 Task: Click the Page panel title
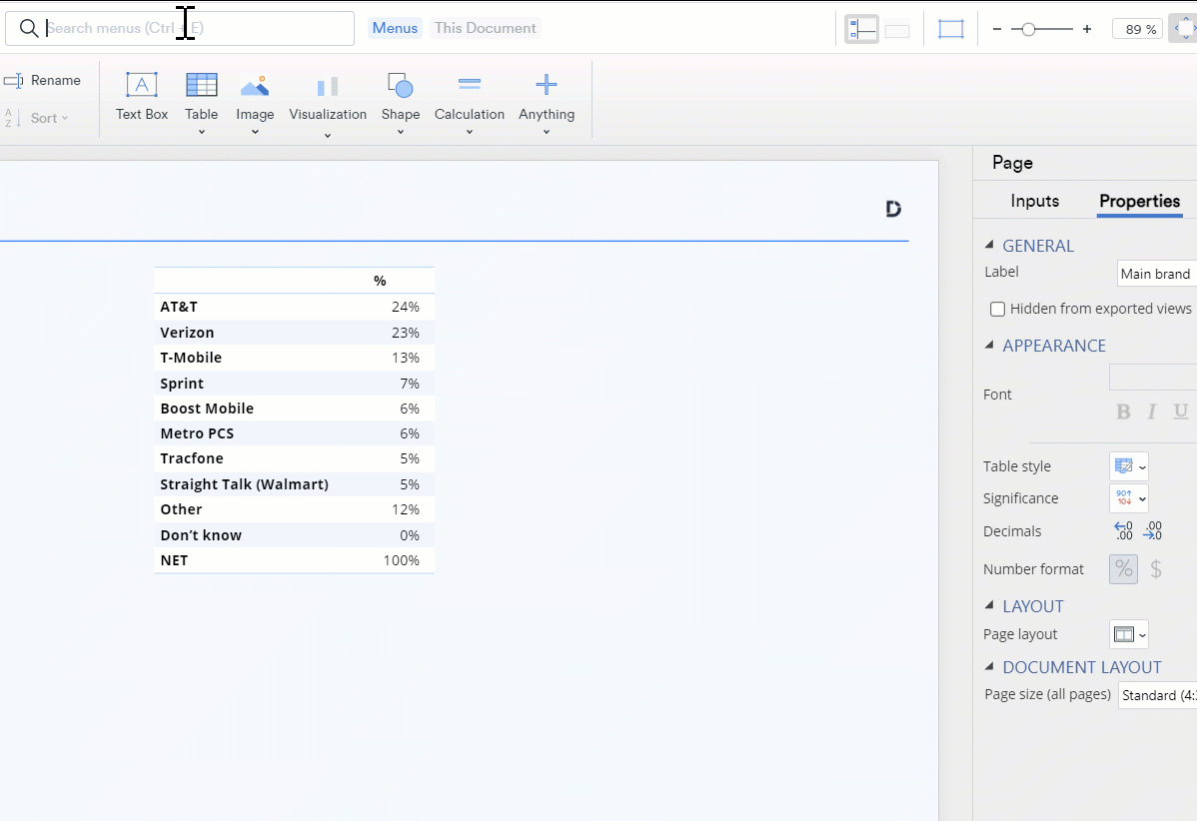pos(1012,163)
